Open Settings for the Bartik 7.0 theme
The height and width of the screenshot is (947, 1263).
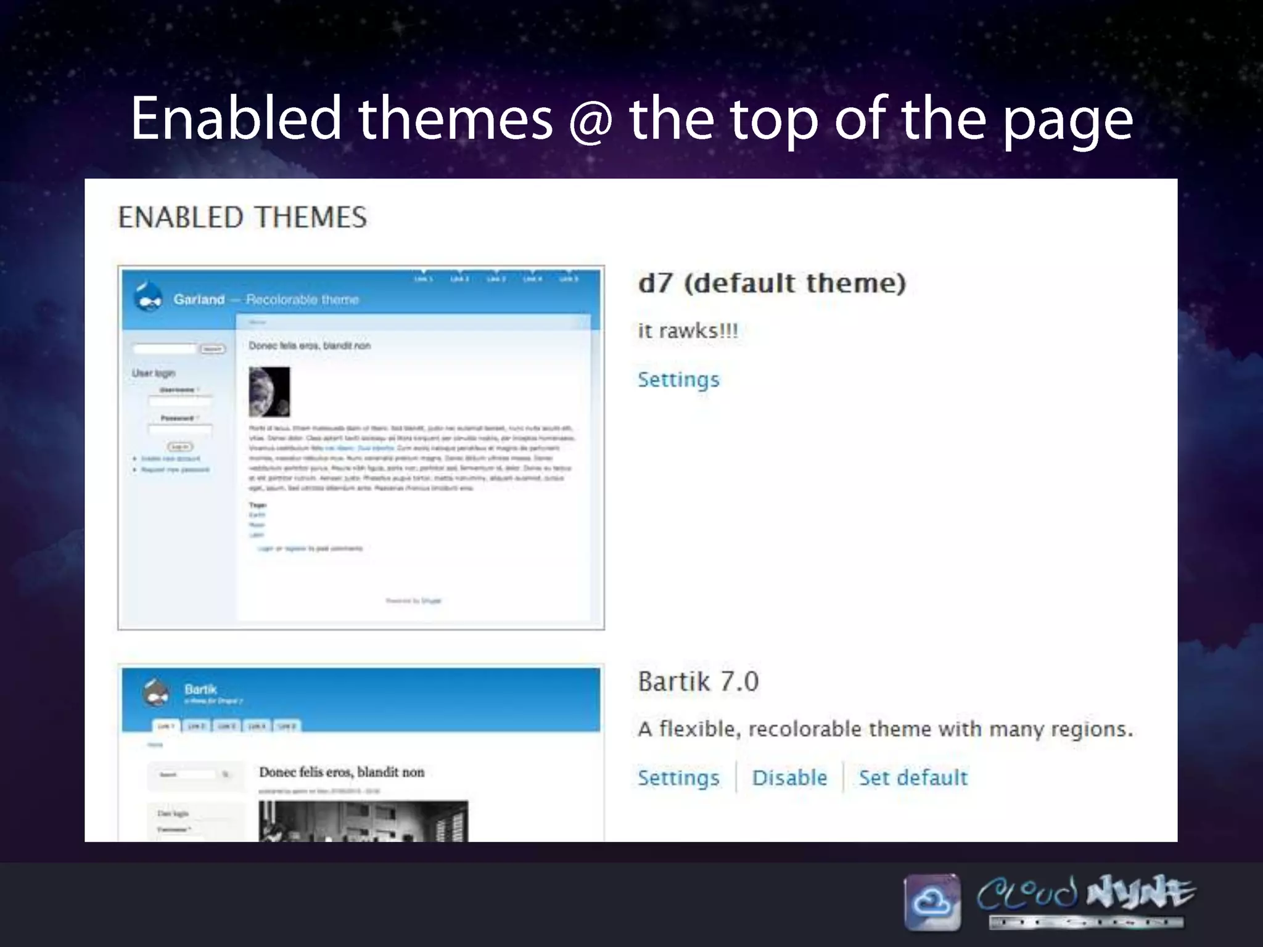(678, 777)
